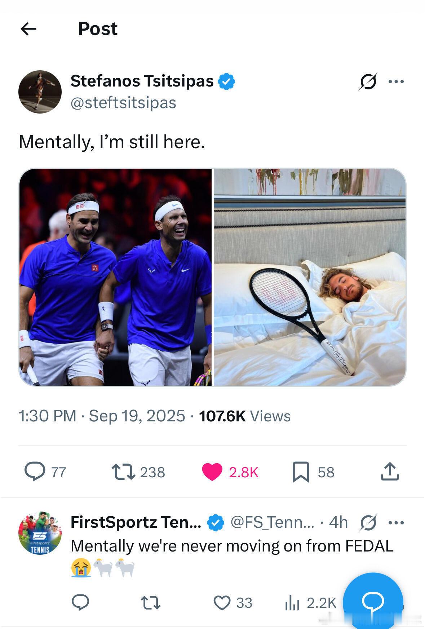Open more options on FirstSportz reply

coord(397,522)
